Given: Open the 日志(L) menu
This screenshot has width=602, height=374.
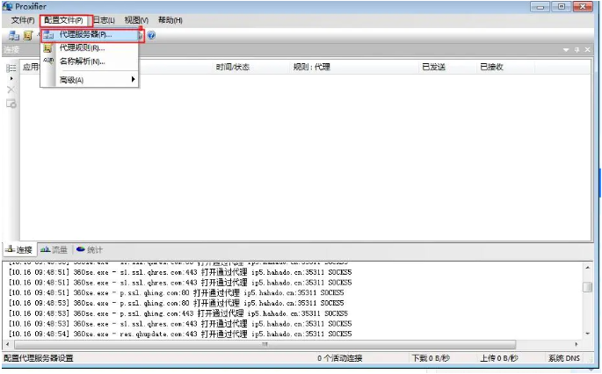Looking at the screenshot, I should coord(104,20).
